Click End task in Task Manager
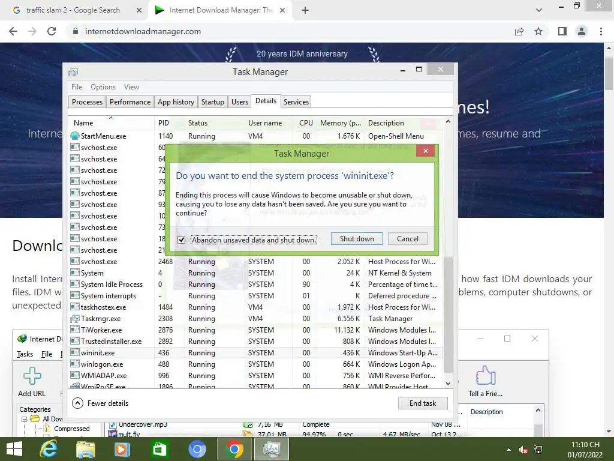614x461 pixels. coord(423,403)
